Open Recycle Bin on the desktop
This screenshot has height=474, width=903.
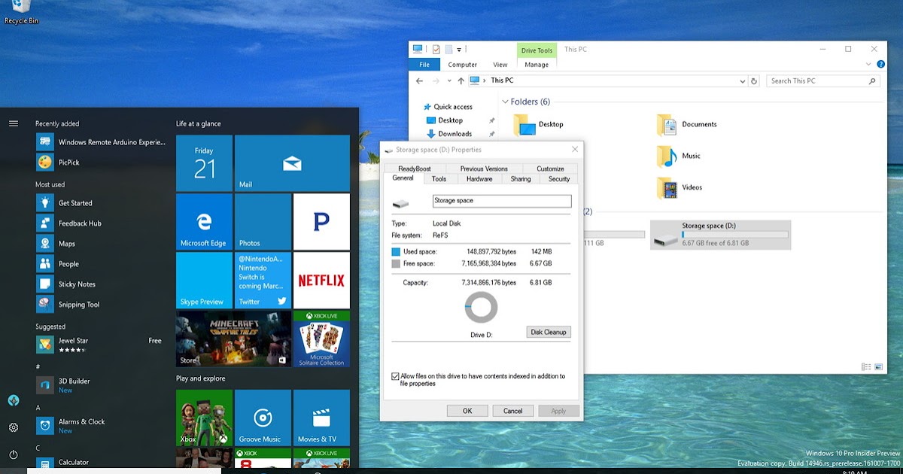21,12
